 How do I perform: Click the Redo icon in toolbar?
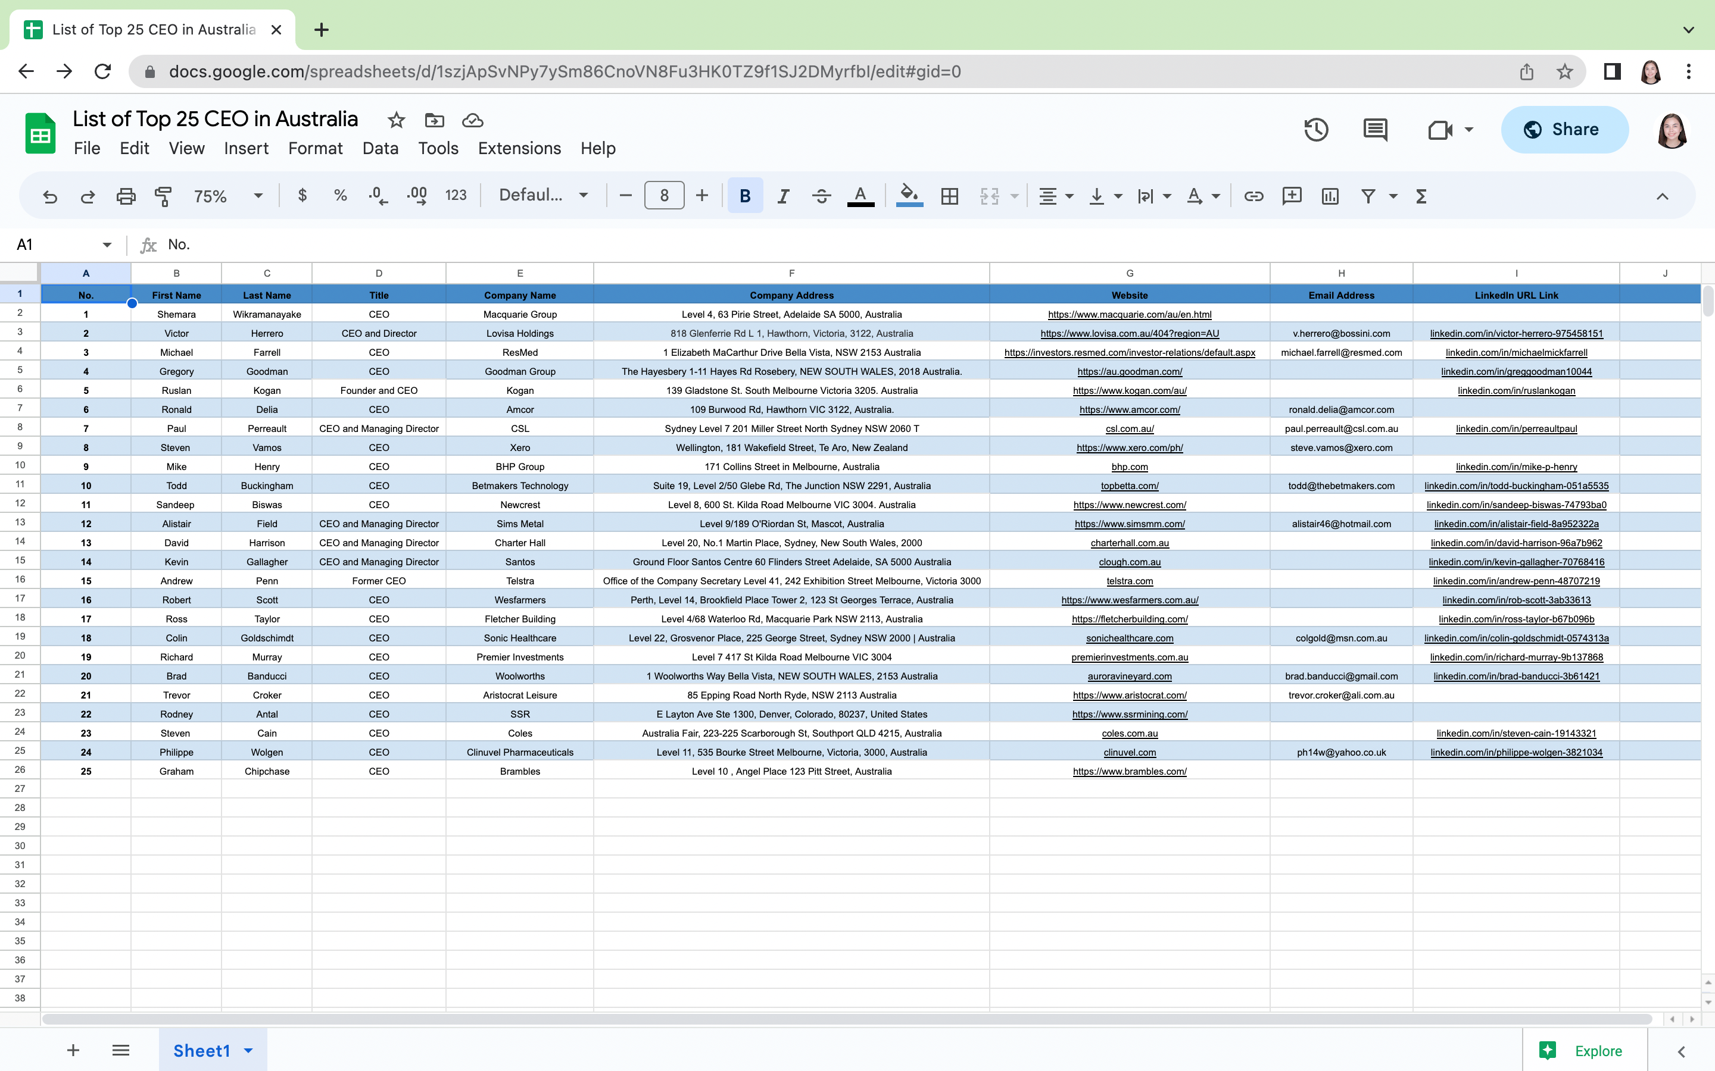point(88,196)
